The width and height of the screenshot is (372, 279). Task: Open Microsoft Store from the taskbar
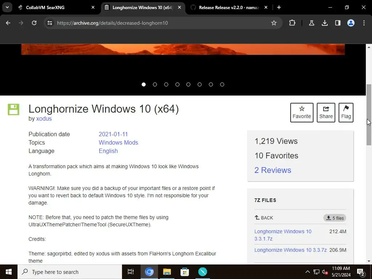pyautogui.click(x=185, y=272)
